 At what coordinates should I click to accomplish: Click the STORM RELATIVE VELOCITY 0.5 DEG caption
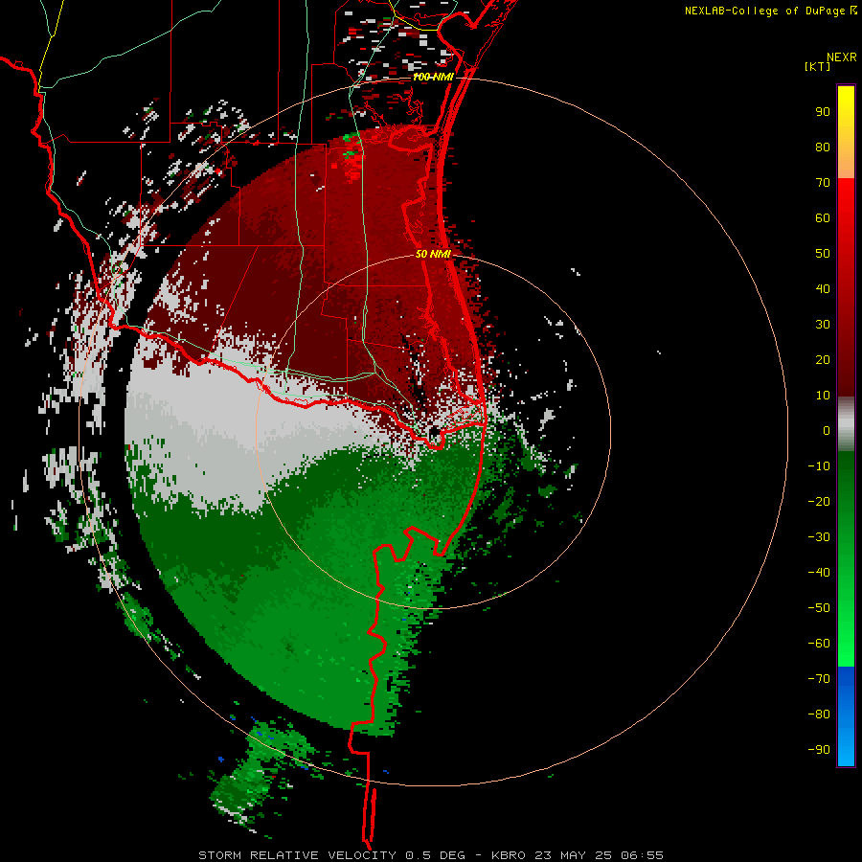(331, 855)
